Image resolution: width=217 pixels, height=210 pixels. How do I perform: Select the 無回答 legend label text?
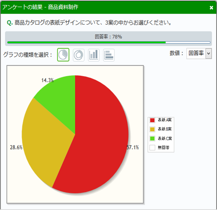[x=163, y=147]
